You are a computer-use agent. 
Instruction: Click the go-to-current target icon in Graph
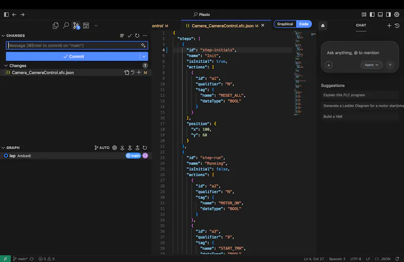click(x=115, y=148)
